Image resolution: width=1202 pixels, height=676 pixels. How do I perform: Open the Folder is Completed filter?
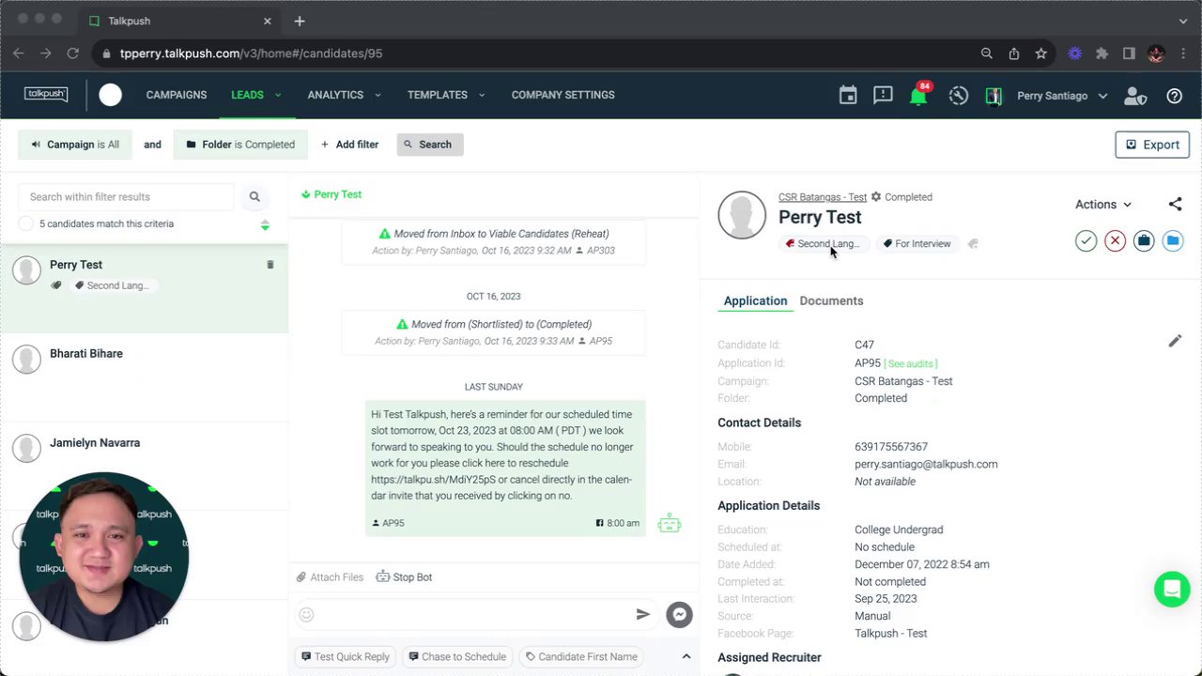pyautogui.click(x=240, y=145)
